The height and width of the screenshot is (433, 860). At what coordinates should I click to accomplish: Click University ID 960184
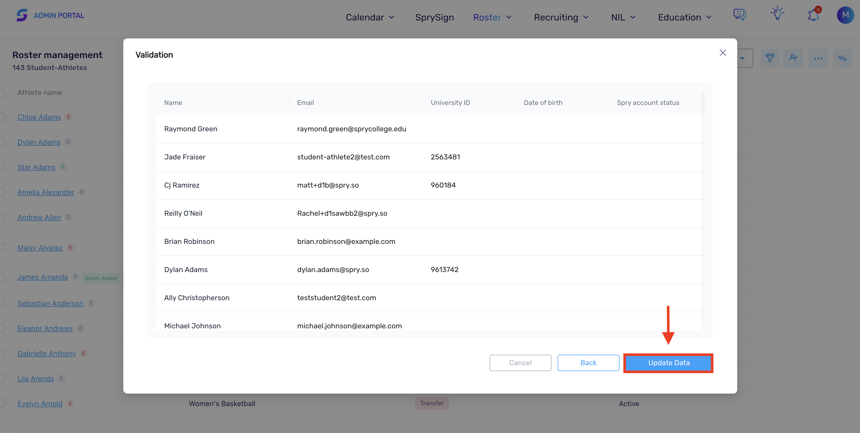coord(443,185)
